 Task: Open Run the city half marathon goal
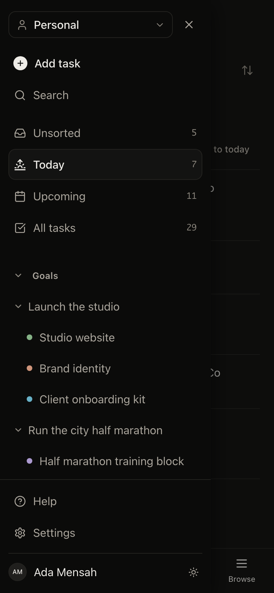point(95,430)
